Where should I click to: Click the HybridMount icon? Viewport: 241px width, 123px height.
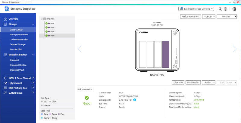(x=5, y=83)
